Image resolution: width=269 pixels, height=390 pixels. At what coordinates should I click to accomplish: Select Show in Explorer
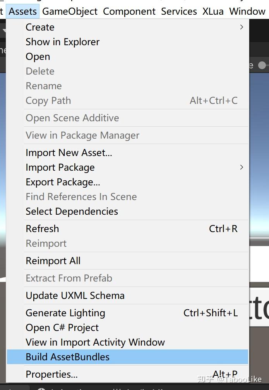(63, 42)
